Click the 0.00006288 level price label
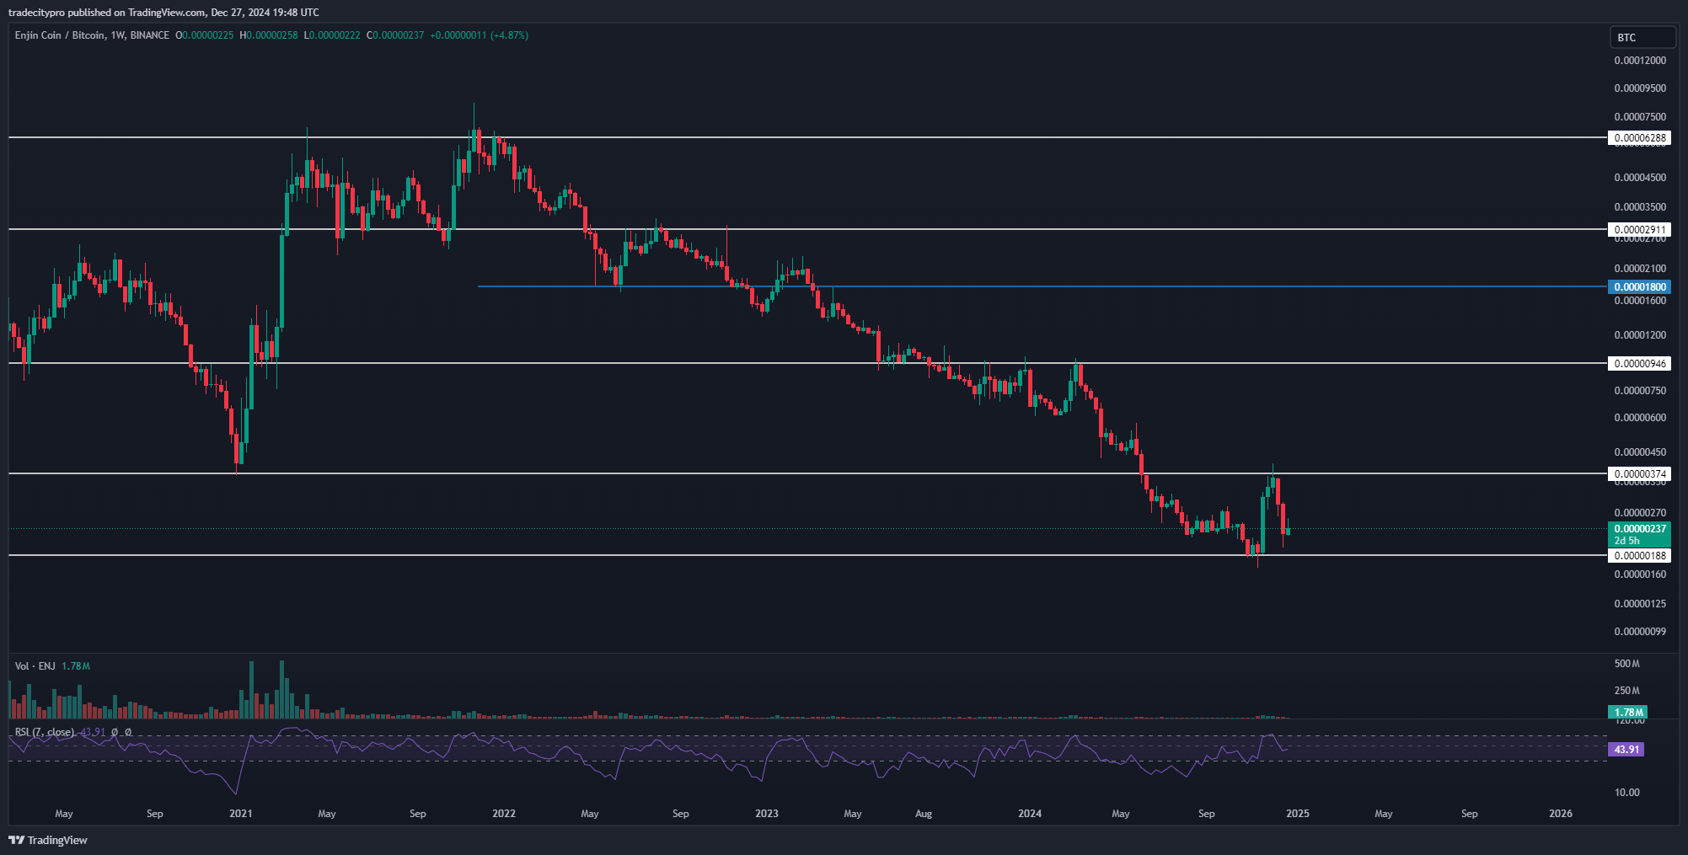 [1639, 138]
